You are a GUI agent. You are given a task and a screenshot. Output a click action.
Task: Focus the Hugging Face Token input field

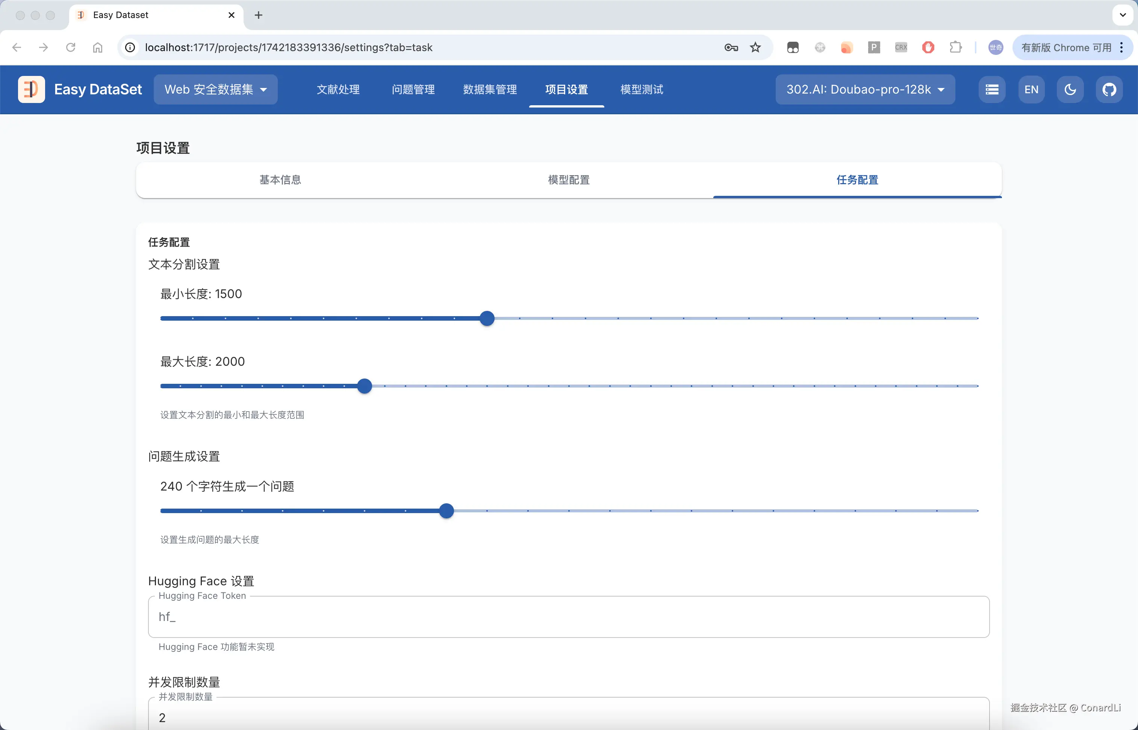tap(568, 616)
